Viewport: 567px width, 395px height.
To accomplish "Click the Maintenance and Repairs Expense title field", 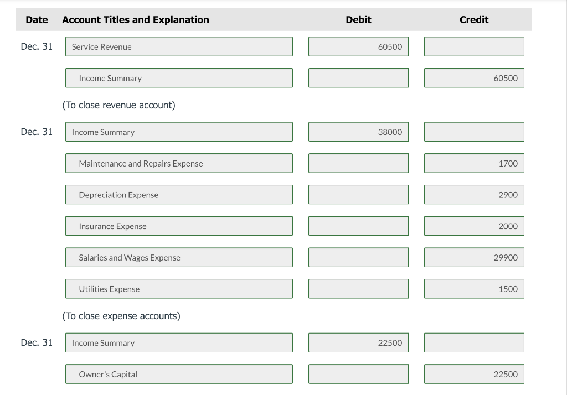I will tap(179, 163).
